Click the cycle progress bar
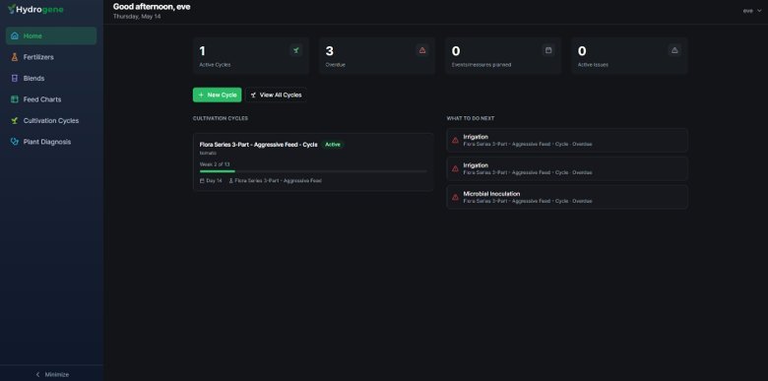Viewport: 768px width, 381px height. 313,171
